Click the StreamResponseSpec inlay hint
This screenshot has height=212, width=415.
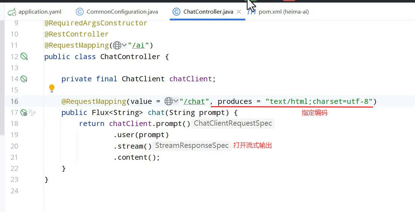[192, 146]
